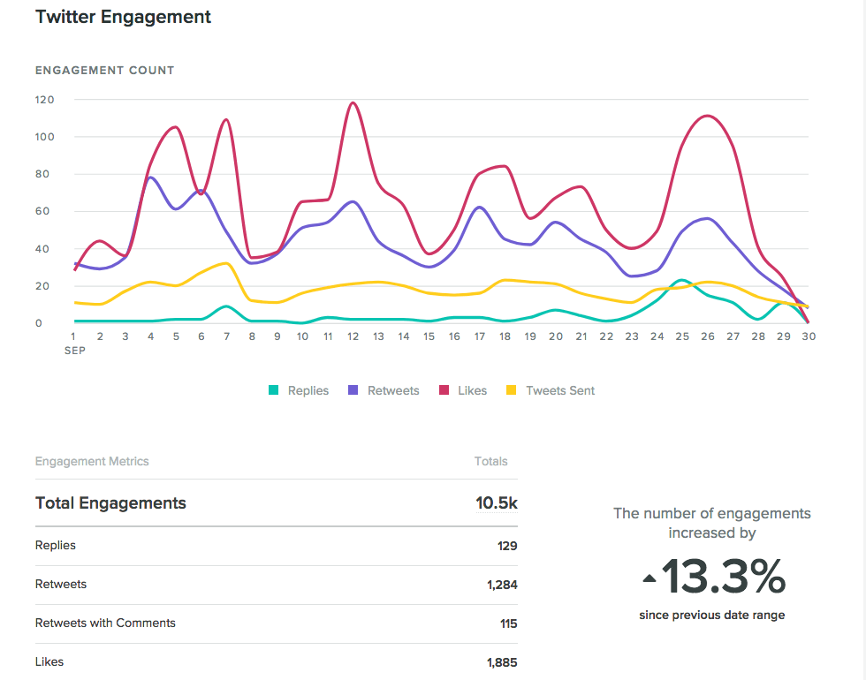Expand the Retweets with Comments row
866x680 pixels.
pos(105,623)
